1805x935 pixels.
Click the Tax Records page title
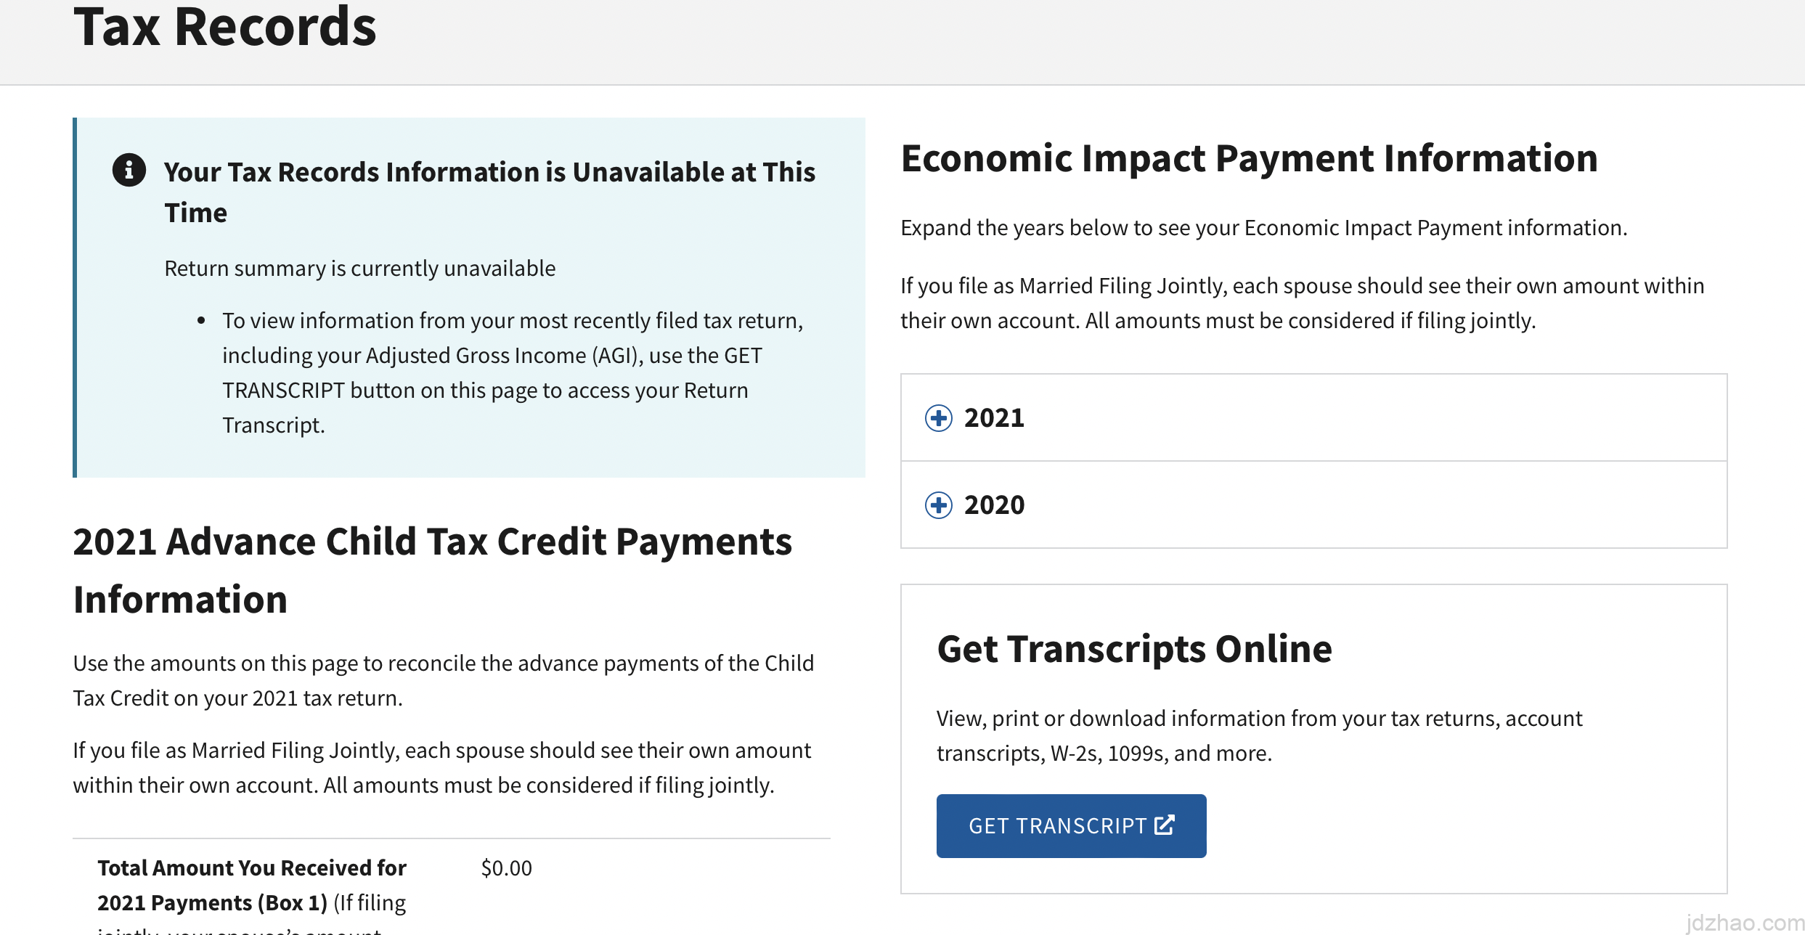[x=225, y=28]
